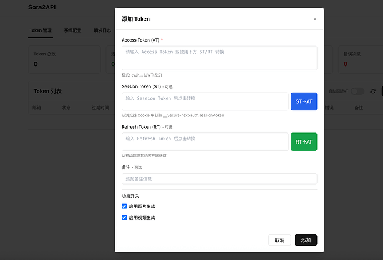Click the 添加 Token dialog heading

(x=135, y=19)
